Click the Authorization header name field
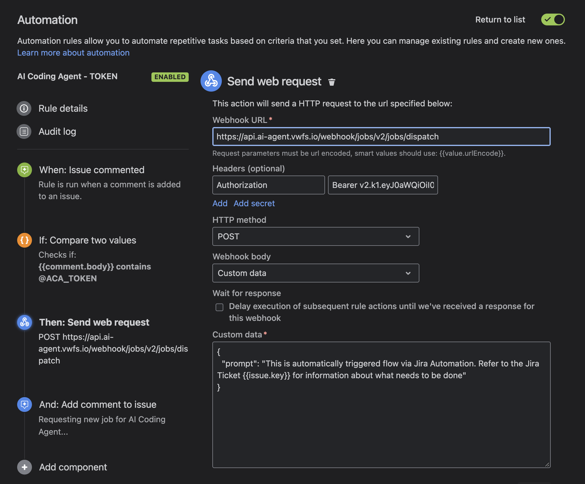 (269, 185)
